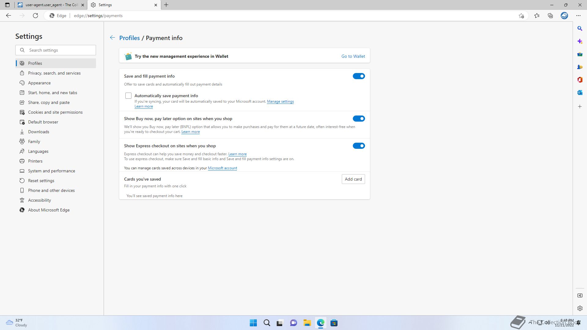Viewport: 587px width, 330px height.
Task: Click the Add card button
Action: (353, 179)
